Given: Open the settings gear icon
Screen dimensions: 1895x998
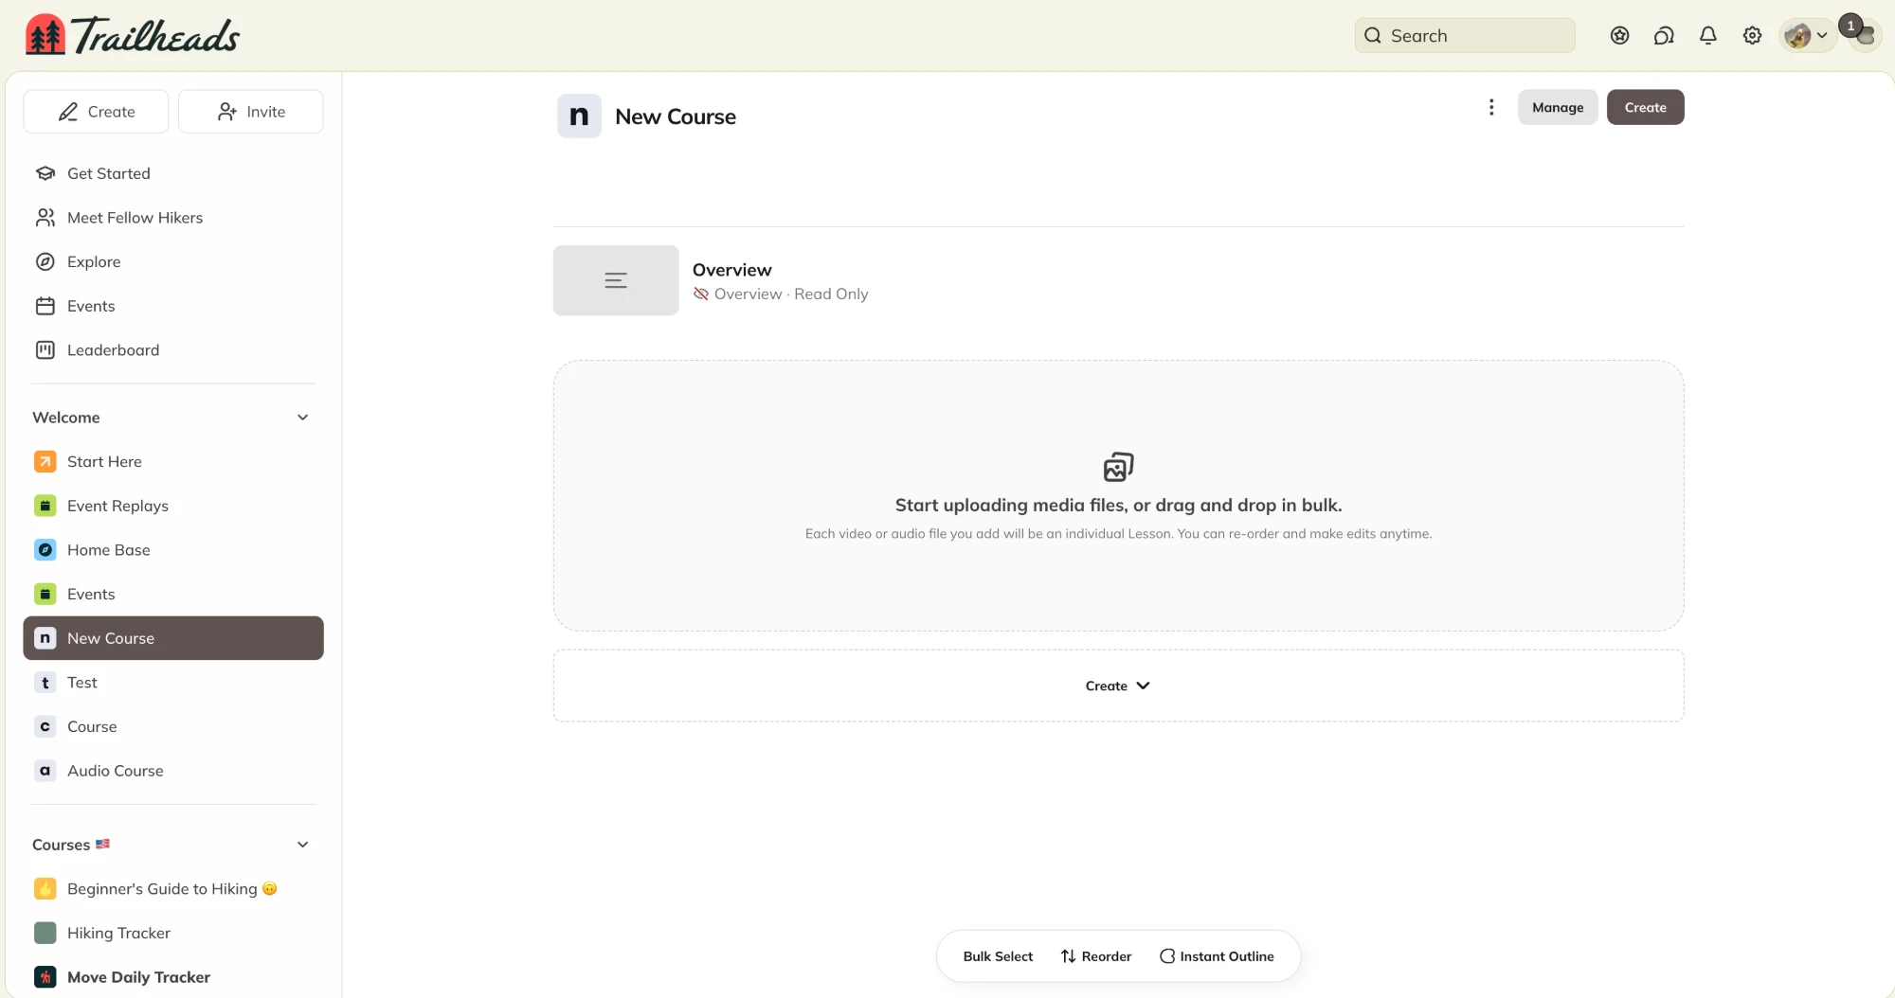Looking at the screenshot, I should tap(1753, 36).
